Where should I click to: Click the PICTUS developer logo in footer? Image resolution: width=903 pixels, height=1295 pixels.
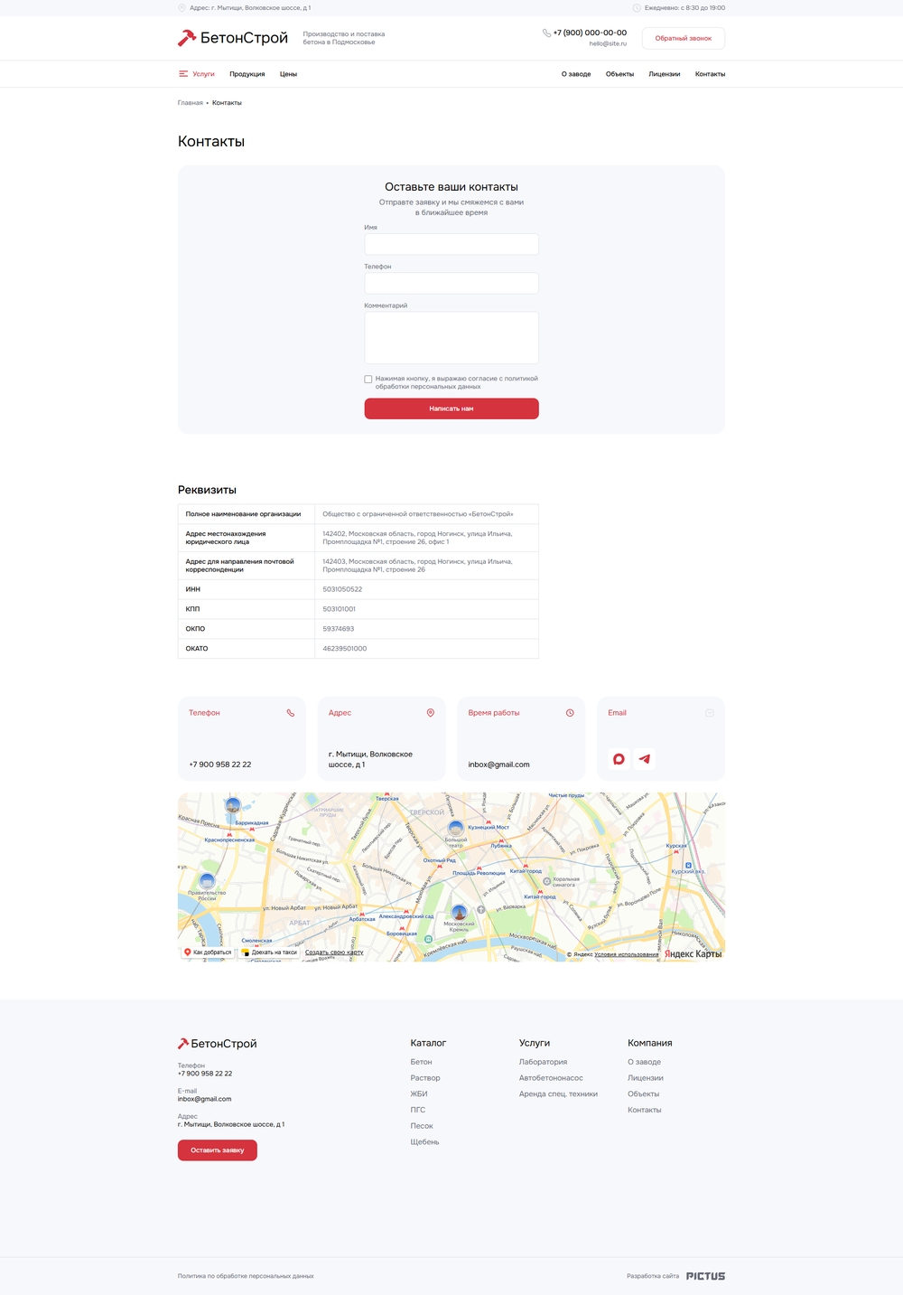point(705,1276)
